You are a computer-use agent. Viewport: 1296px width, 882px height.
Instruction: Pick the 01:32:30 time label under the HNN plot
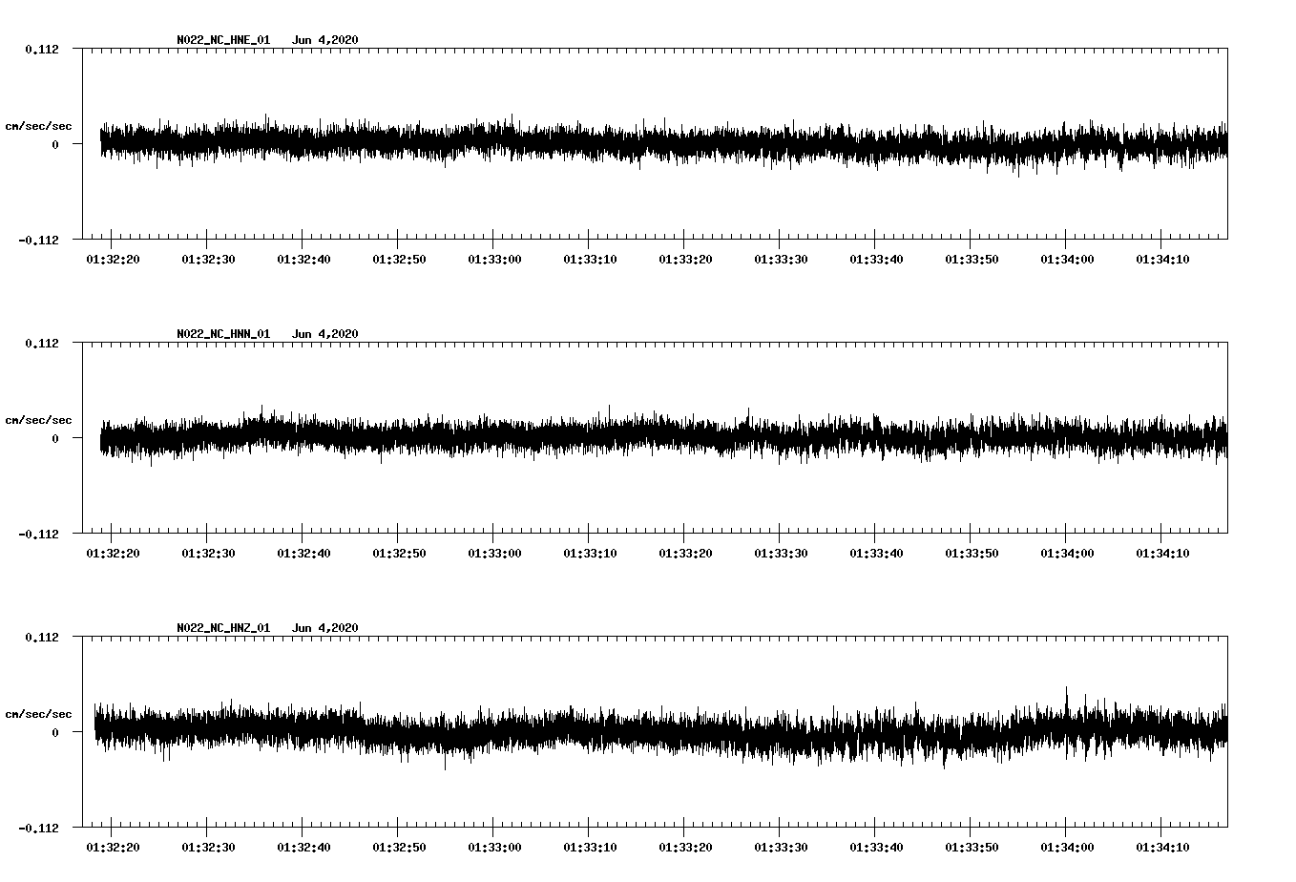pyautogui.click(x=208, y=554)
